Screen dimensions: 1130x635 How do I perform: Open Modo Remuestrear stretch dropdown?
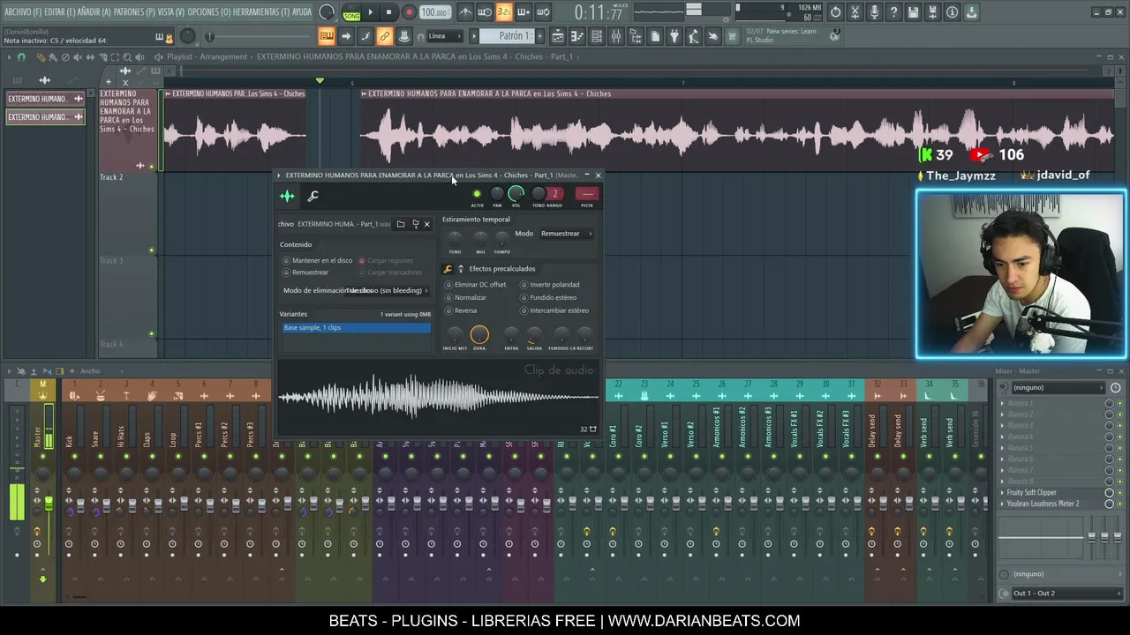[x=566, y=234]
